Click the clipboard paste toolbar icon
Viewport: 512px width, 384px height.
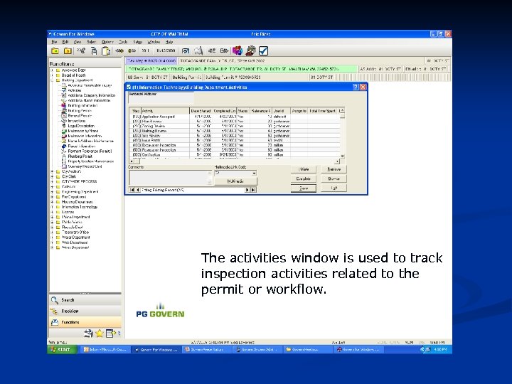pos(106,51)
